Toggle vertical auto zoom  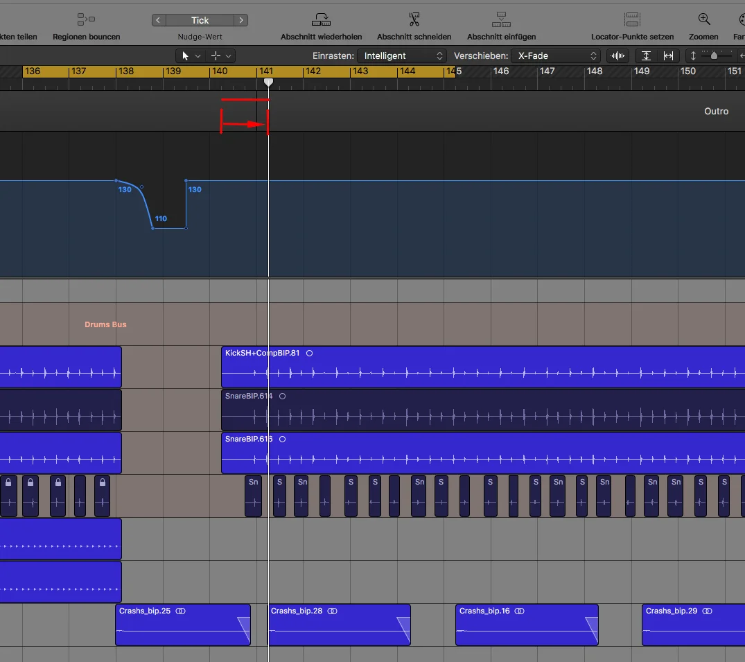tap(646, 55)
